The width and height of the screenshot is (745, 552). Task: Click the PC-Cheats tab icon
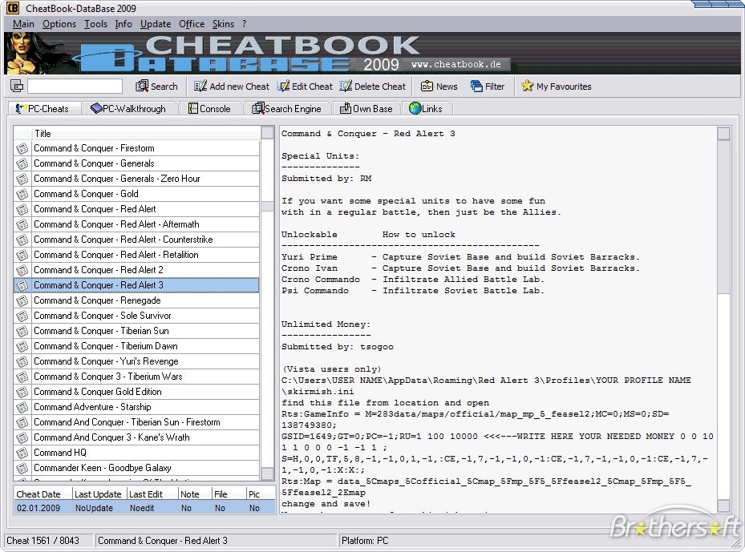click(x=20, y=109)
